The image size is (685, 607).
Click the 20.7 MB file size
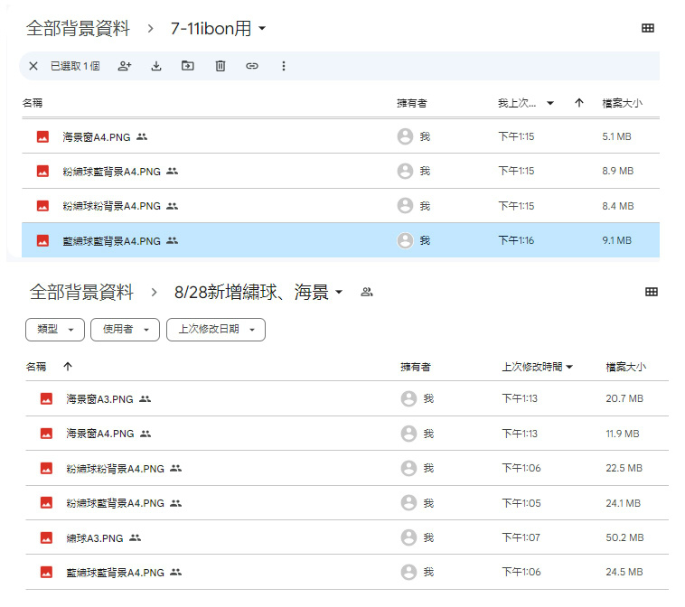624,398
